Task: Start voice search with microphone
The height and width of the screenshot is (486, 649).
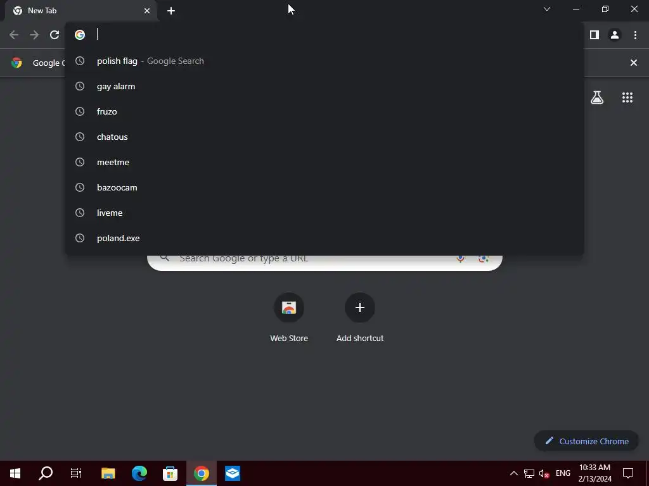Action: 460,259
